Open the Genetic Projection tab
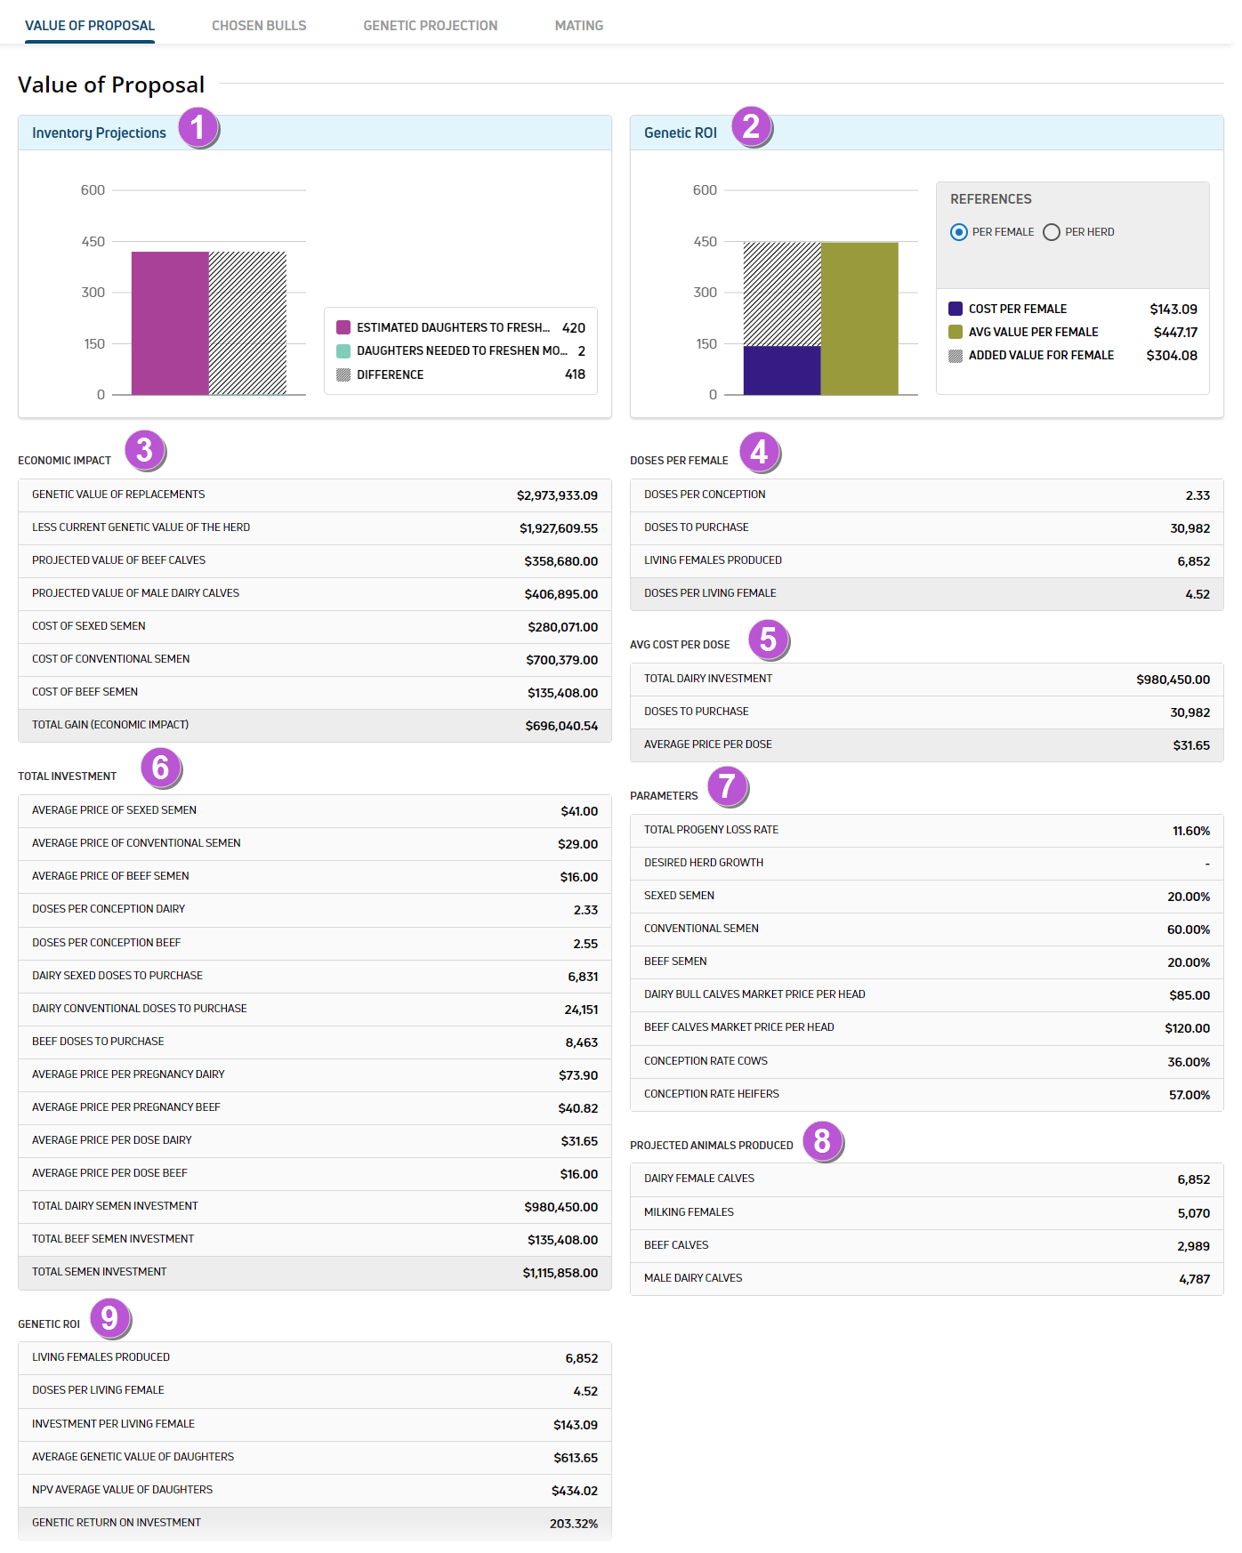This screenshot has width=1242, height=1553. (430, 26)
